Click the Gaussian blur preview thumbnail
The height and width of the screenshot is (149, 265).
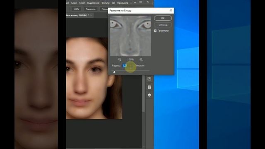pyautogui.click(x=130, y=36)
